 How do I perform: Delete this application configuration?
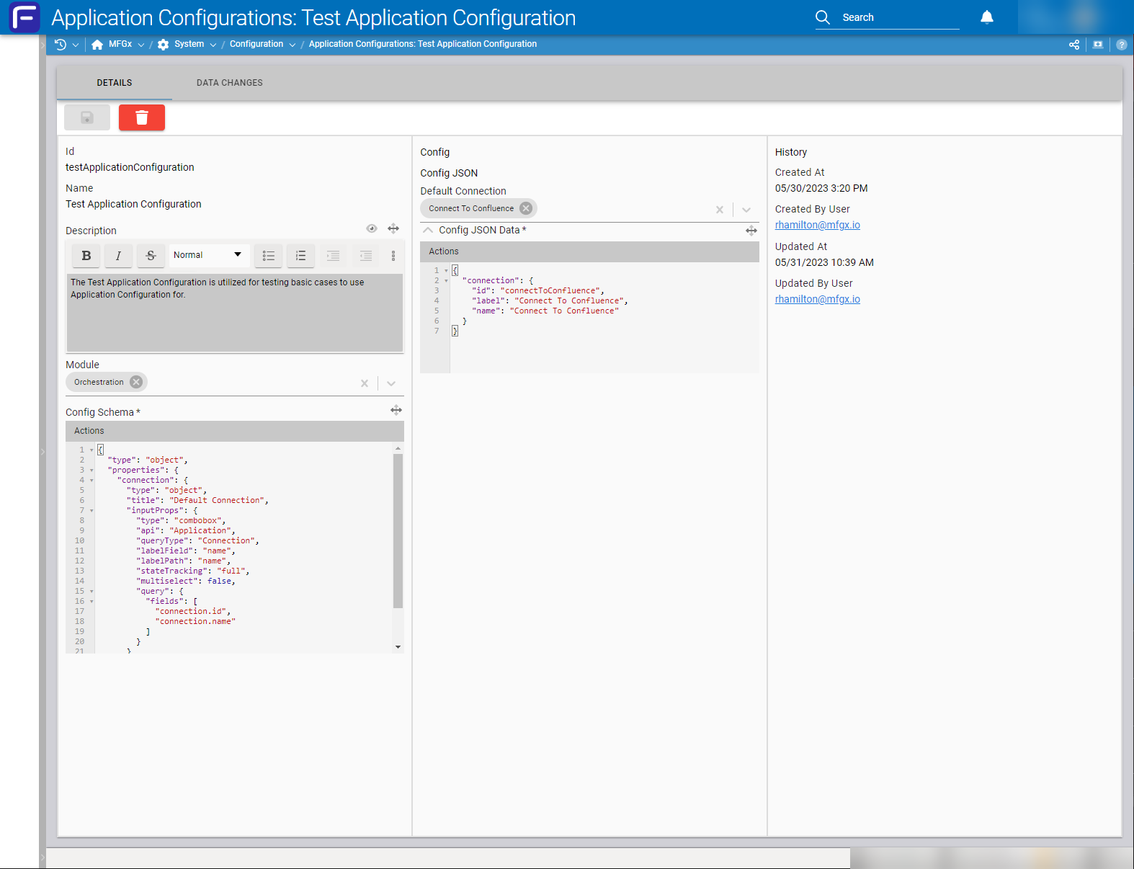[x=142, y=117]
